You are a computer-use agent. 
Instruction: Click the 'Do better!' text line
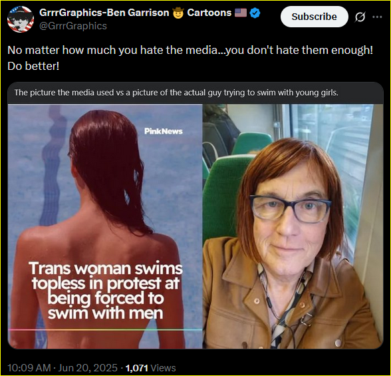(33, 66)
